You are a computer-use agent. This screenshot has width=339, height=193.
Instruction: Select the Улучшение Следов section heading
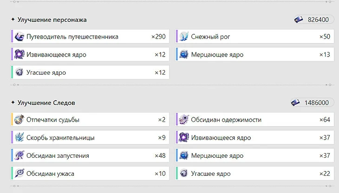point(46,103)
